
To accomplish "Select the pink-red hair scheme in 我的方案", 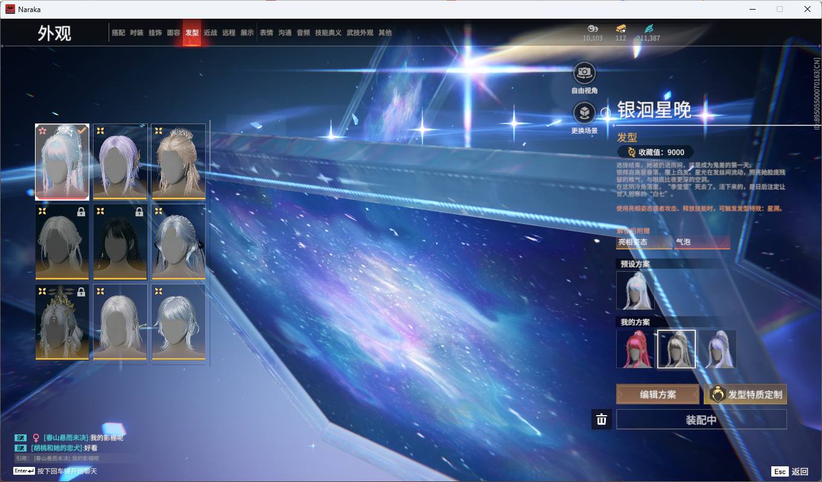I will 635,349.
